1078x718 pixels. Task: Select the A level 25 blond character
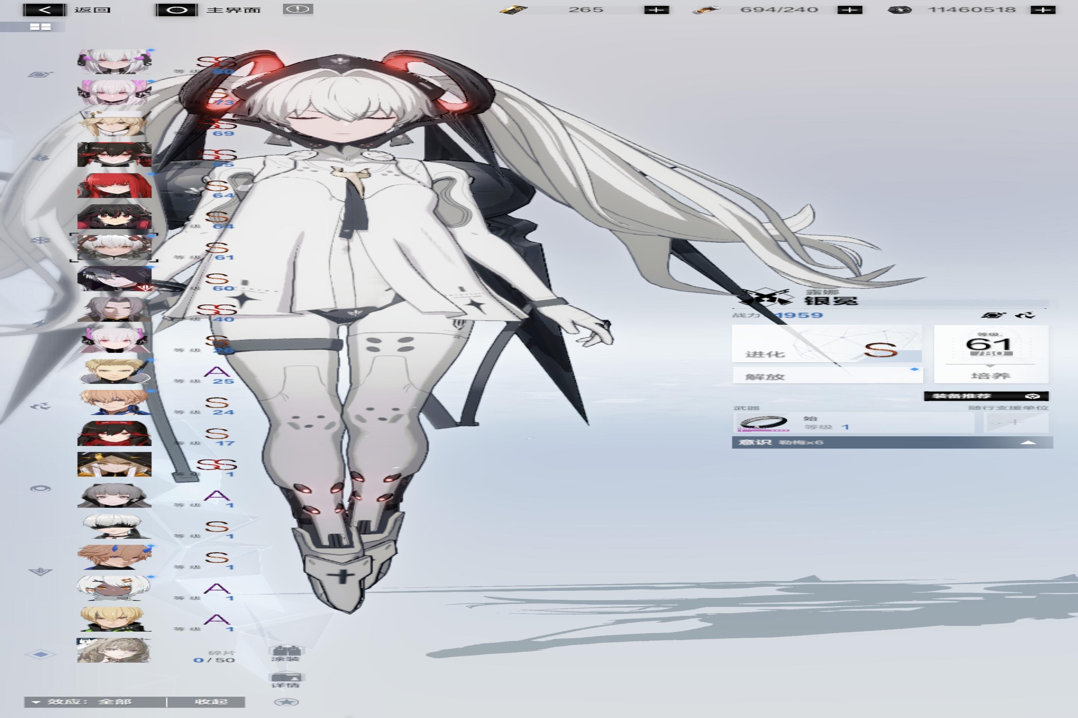coord(114,371)
